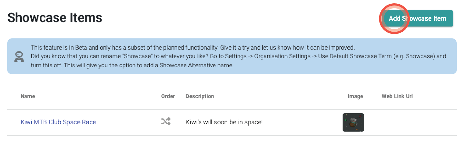
Task: Click the Image column header
Action: (355, 96)
